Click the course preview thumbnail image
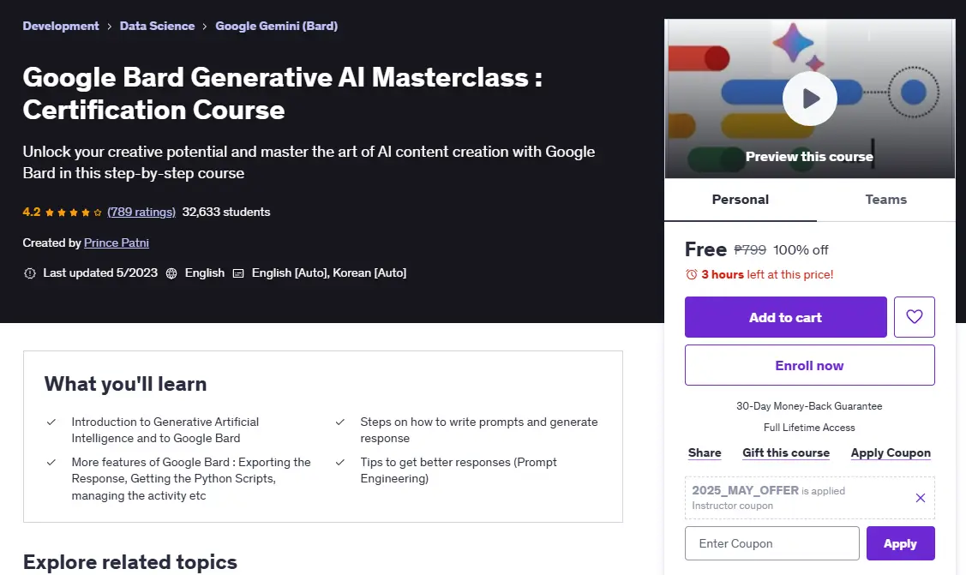Image resolution: width=966 pixels, height=575 pixels. click(809, 99)
